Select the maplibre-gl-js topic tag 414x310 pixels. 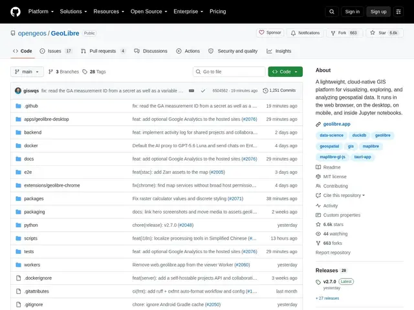coord(332,157)
